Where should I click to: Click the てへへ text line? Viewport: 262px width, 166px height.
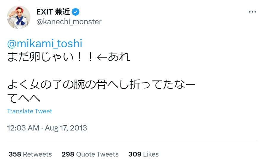pos(23,99)
